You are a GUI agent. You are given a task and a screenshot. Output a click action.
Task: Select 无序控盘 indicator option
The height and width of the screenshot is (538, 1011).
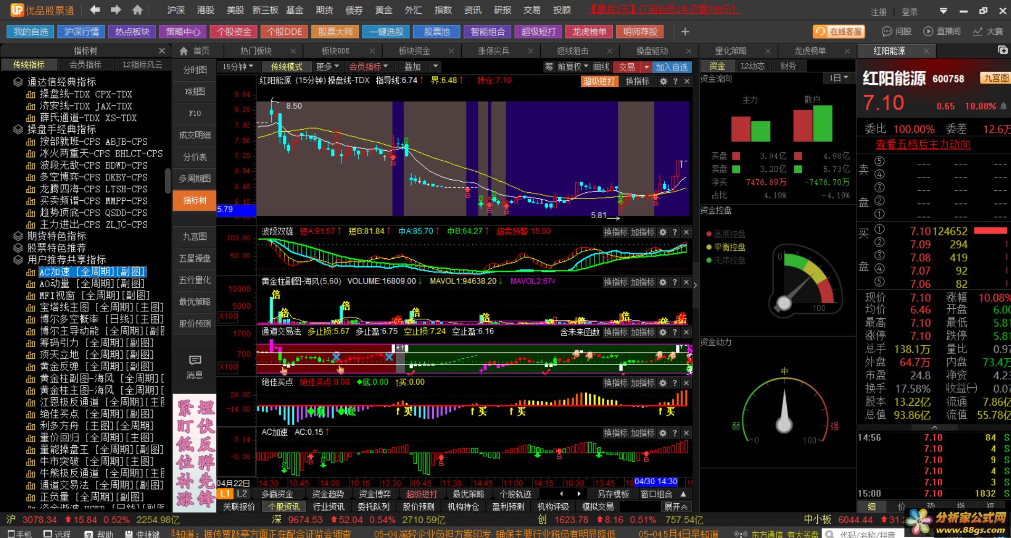tap(726, 260)
